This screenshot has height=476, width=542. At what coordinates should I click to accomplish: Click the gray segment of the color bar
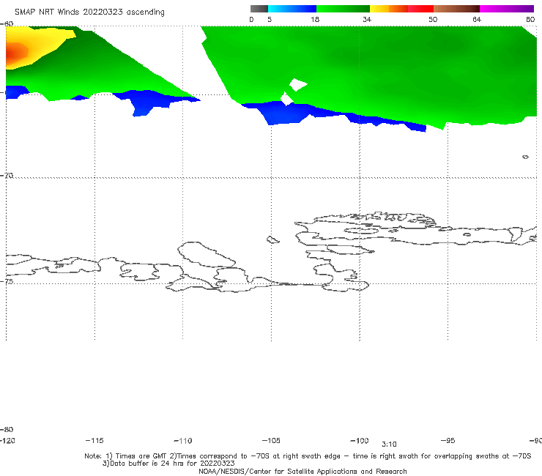coord(259,9)
